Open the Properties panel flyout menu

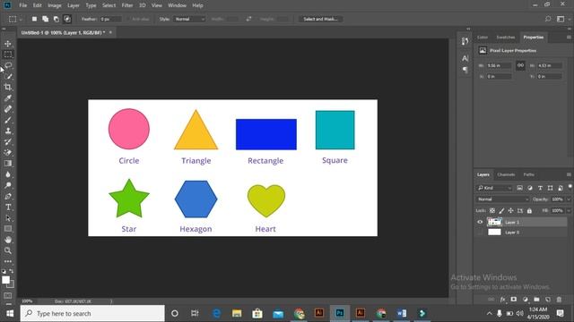(569, 38)
